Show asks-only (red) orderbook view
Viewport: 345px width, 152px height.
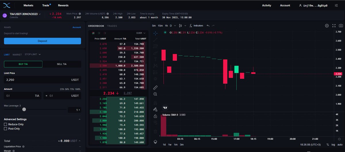coord(104,33)
